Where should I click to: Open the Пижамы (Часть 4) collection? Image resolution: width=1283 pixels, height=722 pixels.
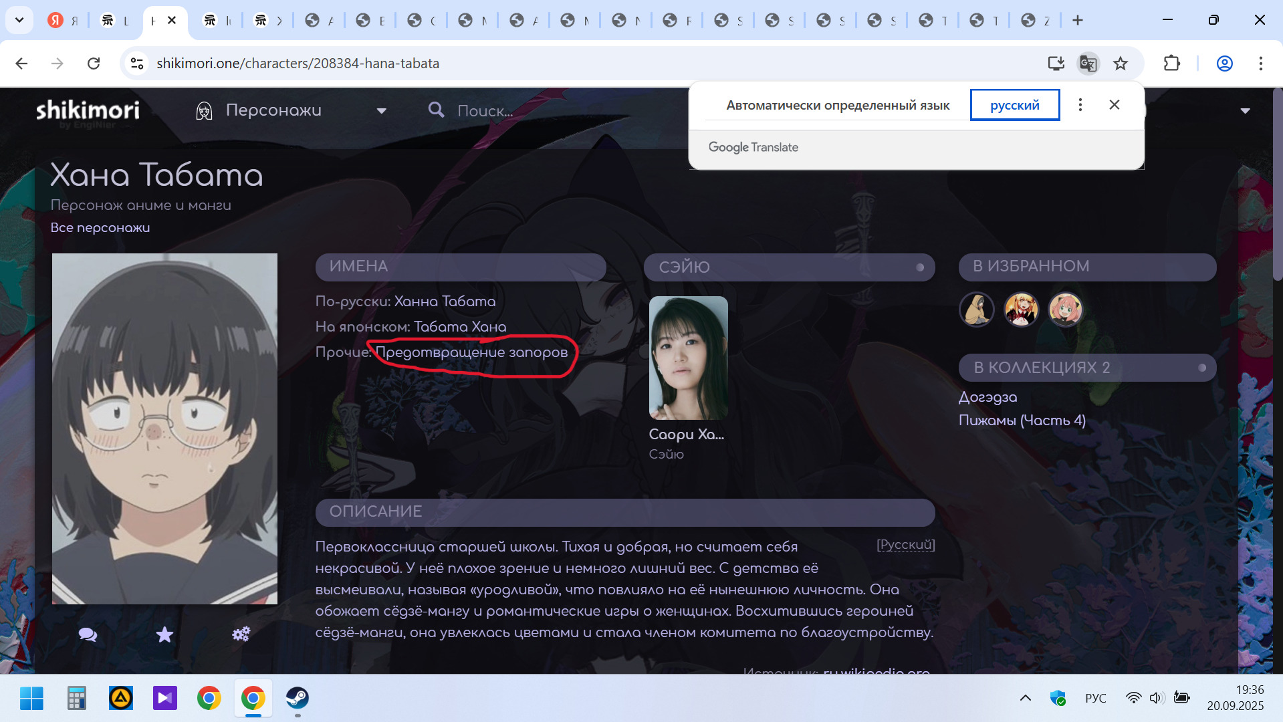[x=1022, y=420]
